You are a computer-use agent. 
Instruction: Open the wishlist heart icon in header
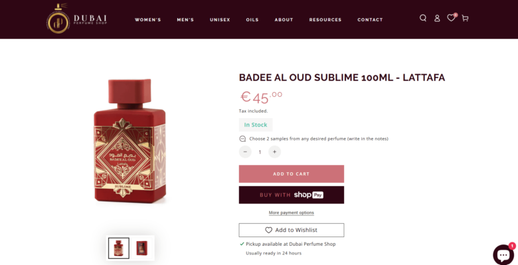point(452,18)
